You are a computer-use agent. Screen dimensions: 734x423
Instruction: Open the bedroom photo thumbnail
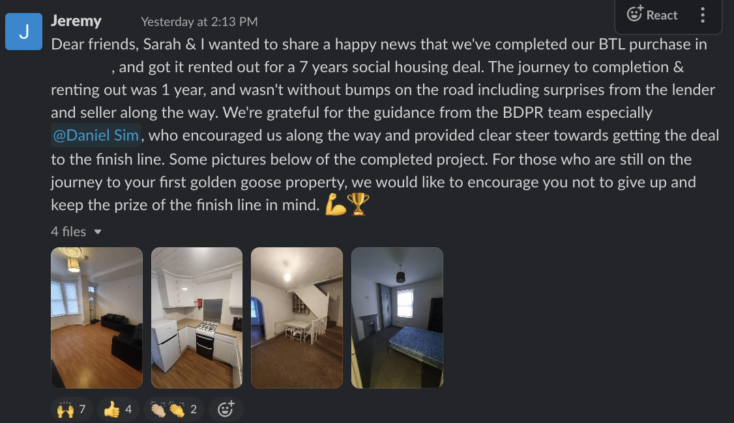397,318
